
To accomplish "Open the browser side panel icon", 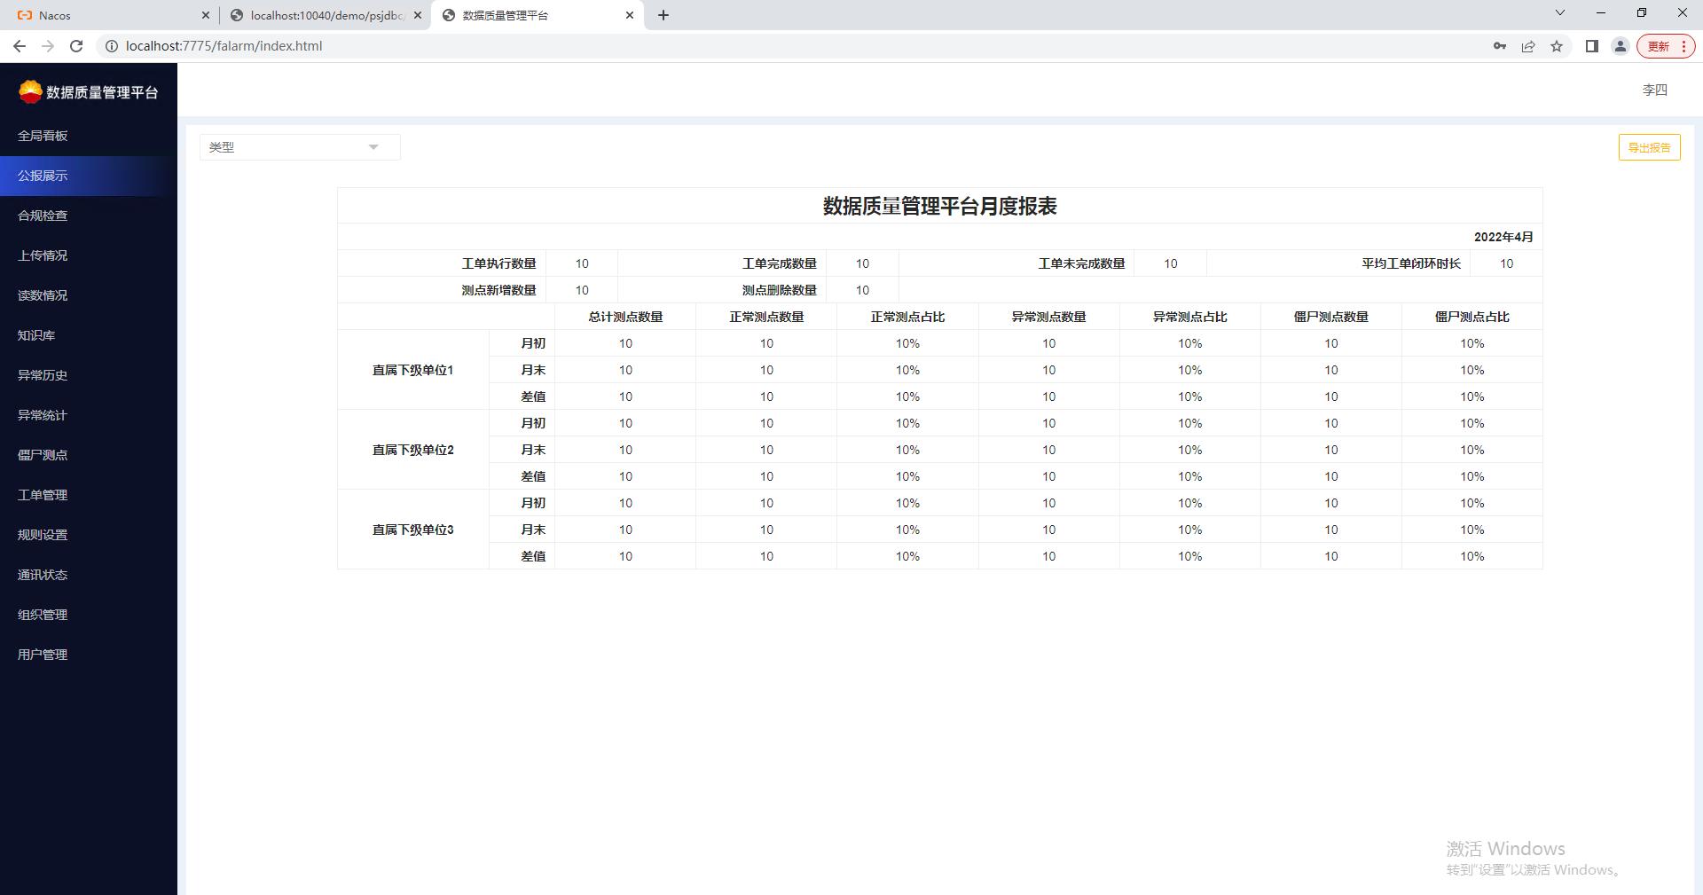I will (x=1591, y=46).
